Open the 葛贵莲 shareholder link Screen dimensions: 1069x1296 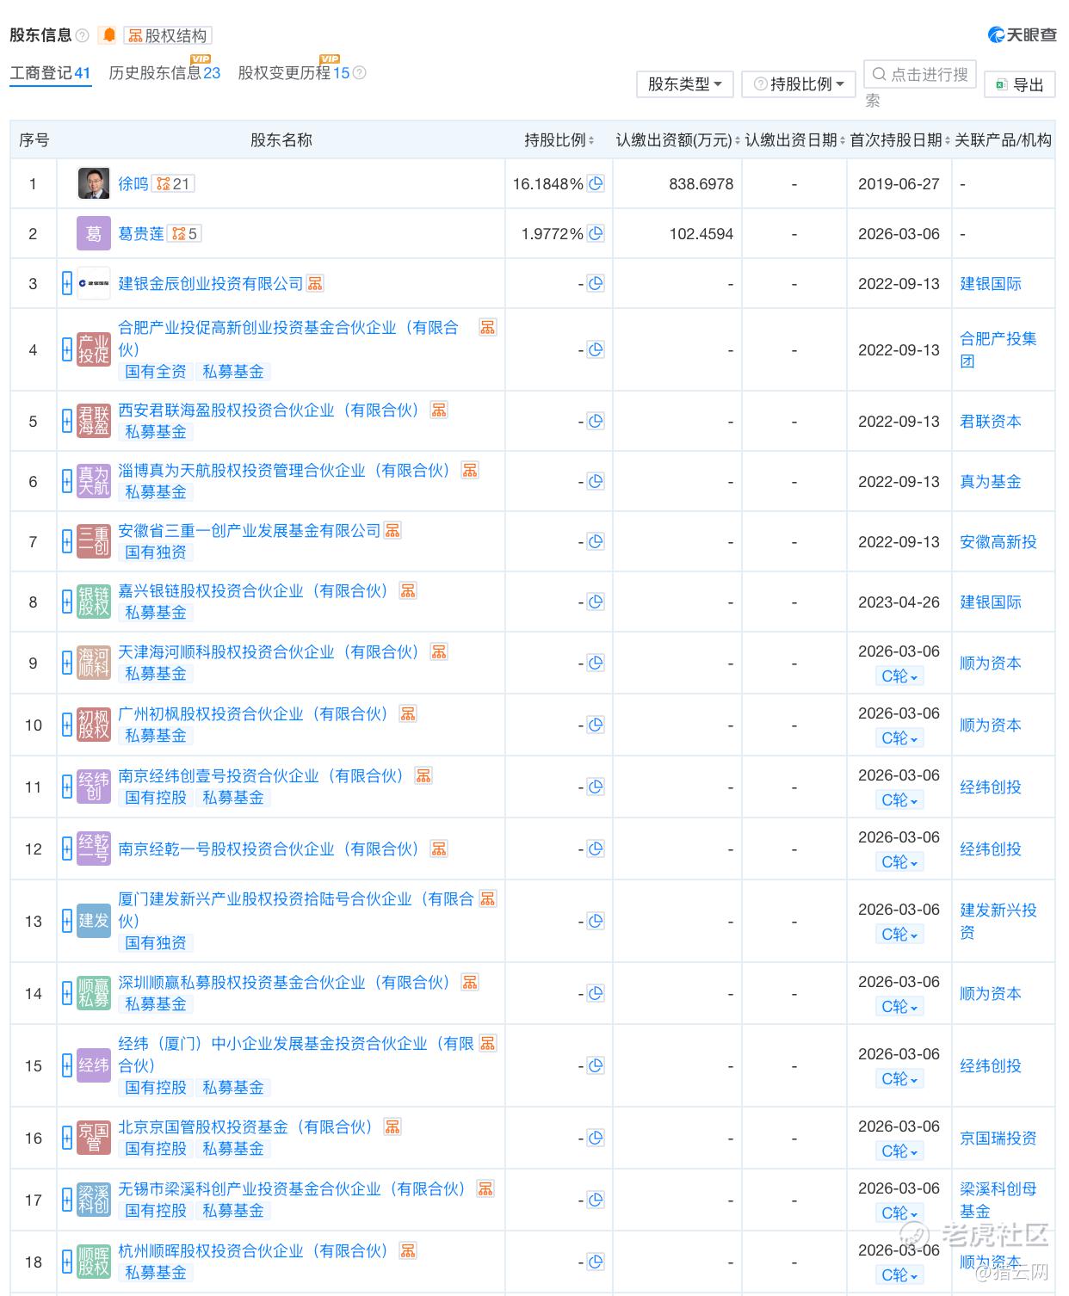(141, 233)
